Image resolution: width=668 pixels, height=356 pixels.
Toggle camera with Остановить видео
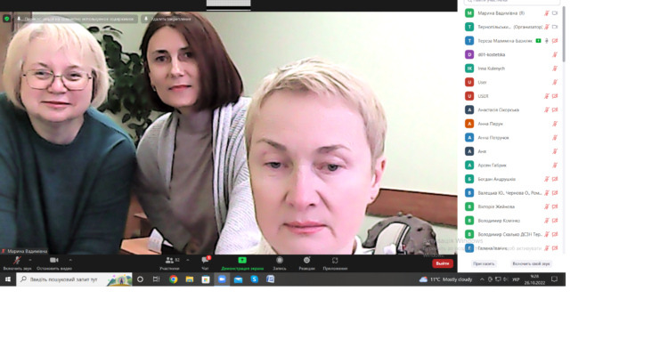pos(52,261)
